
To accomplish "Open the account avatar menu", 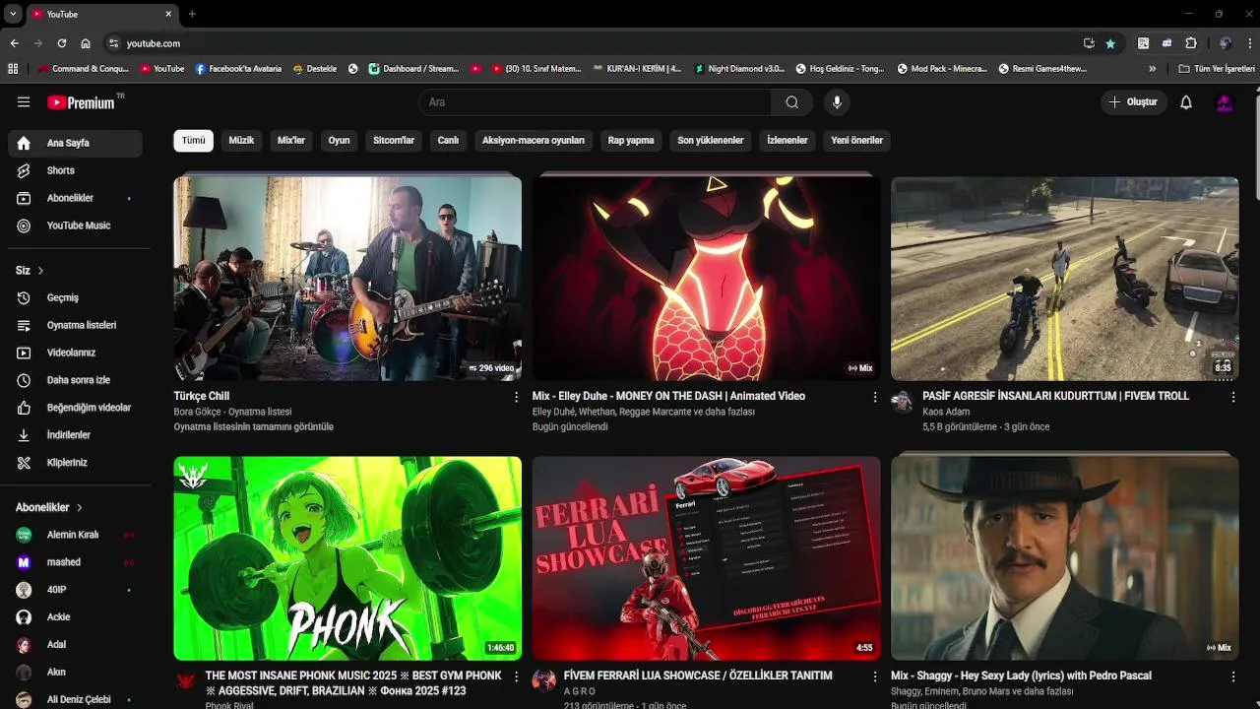I will [1225, 102].
